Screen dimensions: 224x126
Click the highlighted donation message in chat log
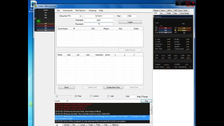(x=102, y=118)
